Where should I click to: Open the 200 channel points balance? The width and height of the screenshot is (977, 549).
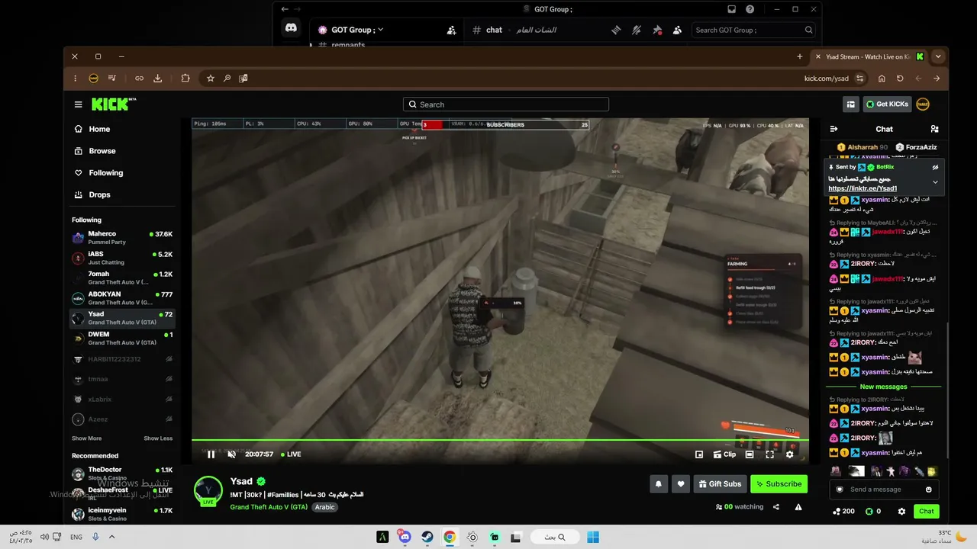pos(843,511)
